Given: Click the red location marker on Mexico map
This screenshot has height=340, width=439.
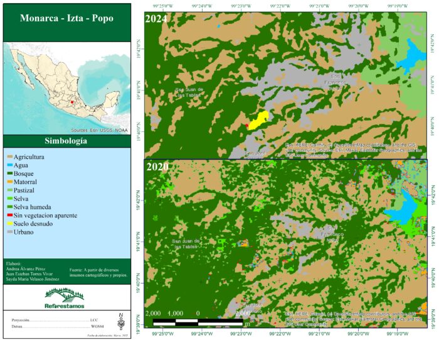Looking at the screenshot, I should click(x=72, y=102).
